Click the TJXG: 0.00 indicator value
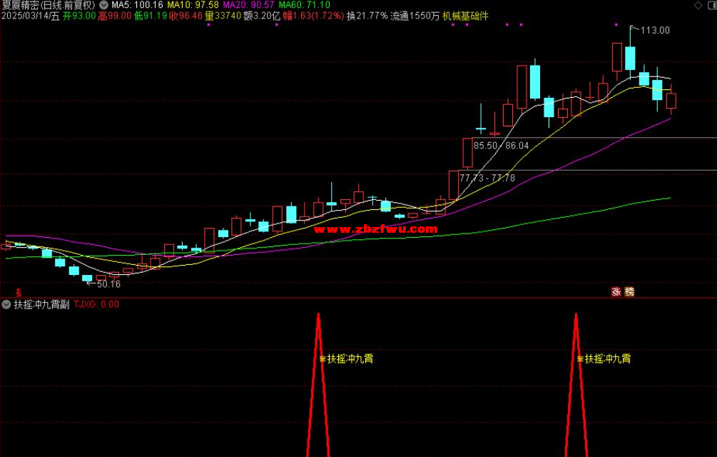Screen dimensions: 717x457 pos(96,305)
